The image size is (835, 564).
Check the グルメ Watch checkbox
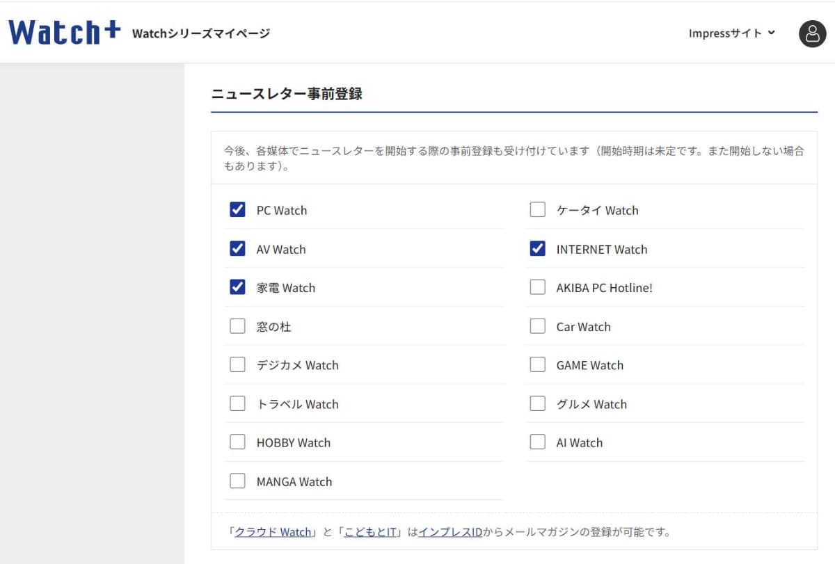(x=537, y=403)
